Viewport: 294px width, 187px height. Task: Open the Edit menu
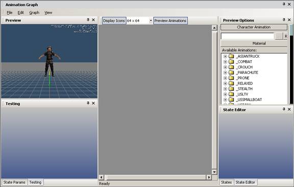[x=20, y=13]
